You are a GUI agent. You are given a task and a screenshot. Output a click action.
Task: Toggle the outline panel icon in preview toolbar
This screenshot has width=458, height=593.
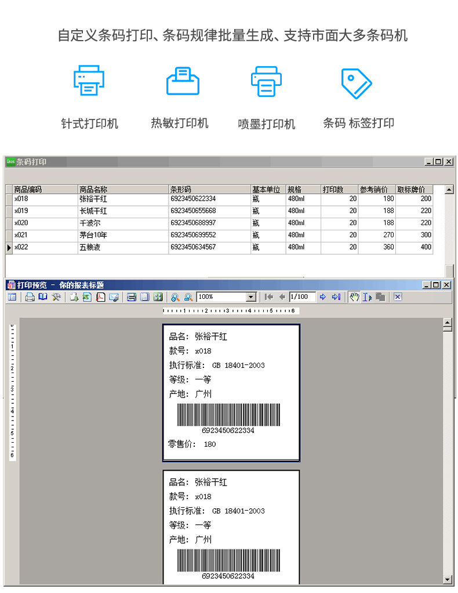click(x=12, y=297)
